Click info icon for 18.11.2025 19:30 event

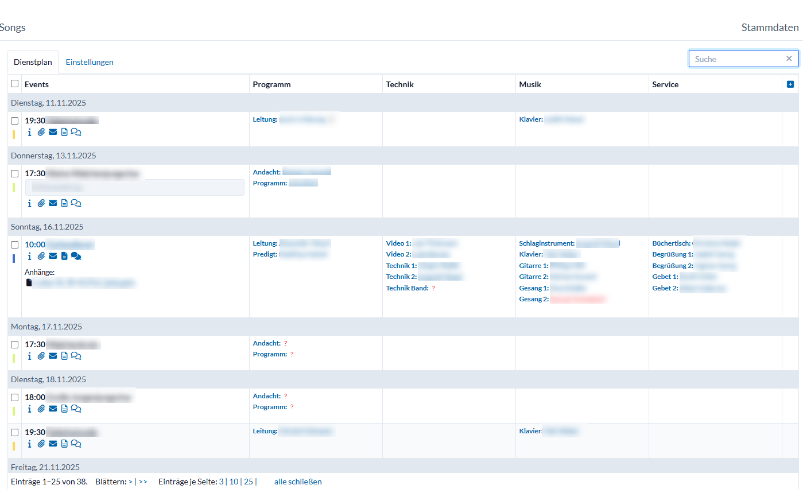(x=30, y=444)
